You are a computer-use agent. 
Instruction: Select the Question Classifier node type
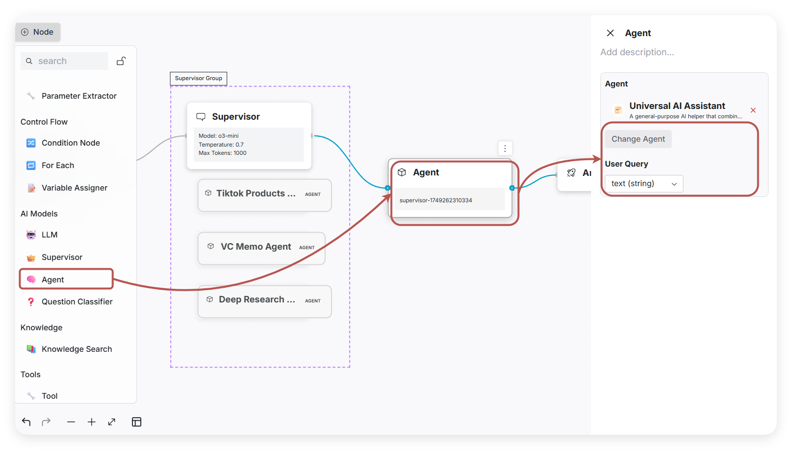77,302
